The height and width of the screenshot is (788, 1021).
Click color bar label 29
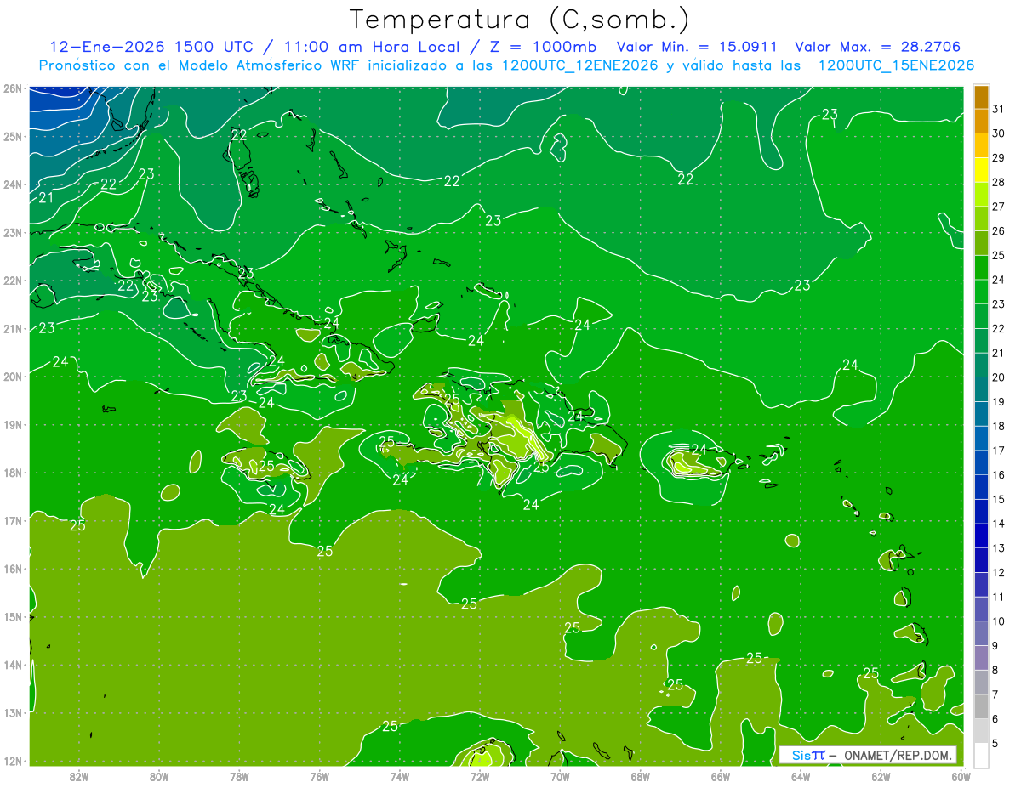(x=998, y=158)
